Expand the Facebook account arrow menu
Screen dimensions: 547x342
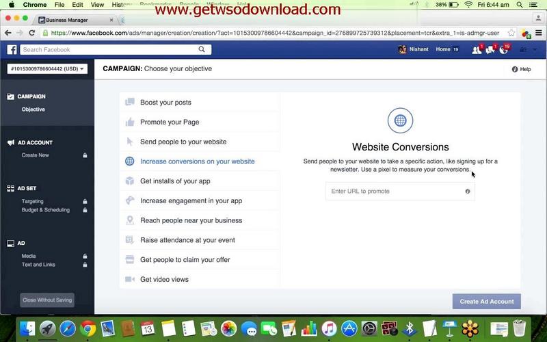coord(535,49)
